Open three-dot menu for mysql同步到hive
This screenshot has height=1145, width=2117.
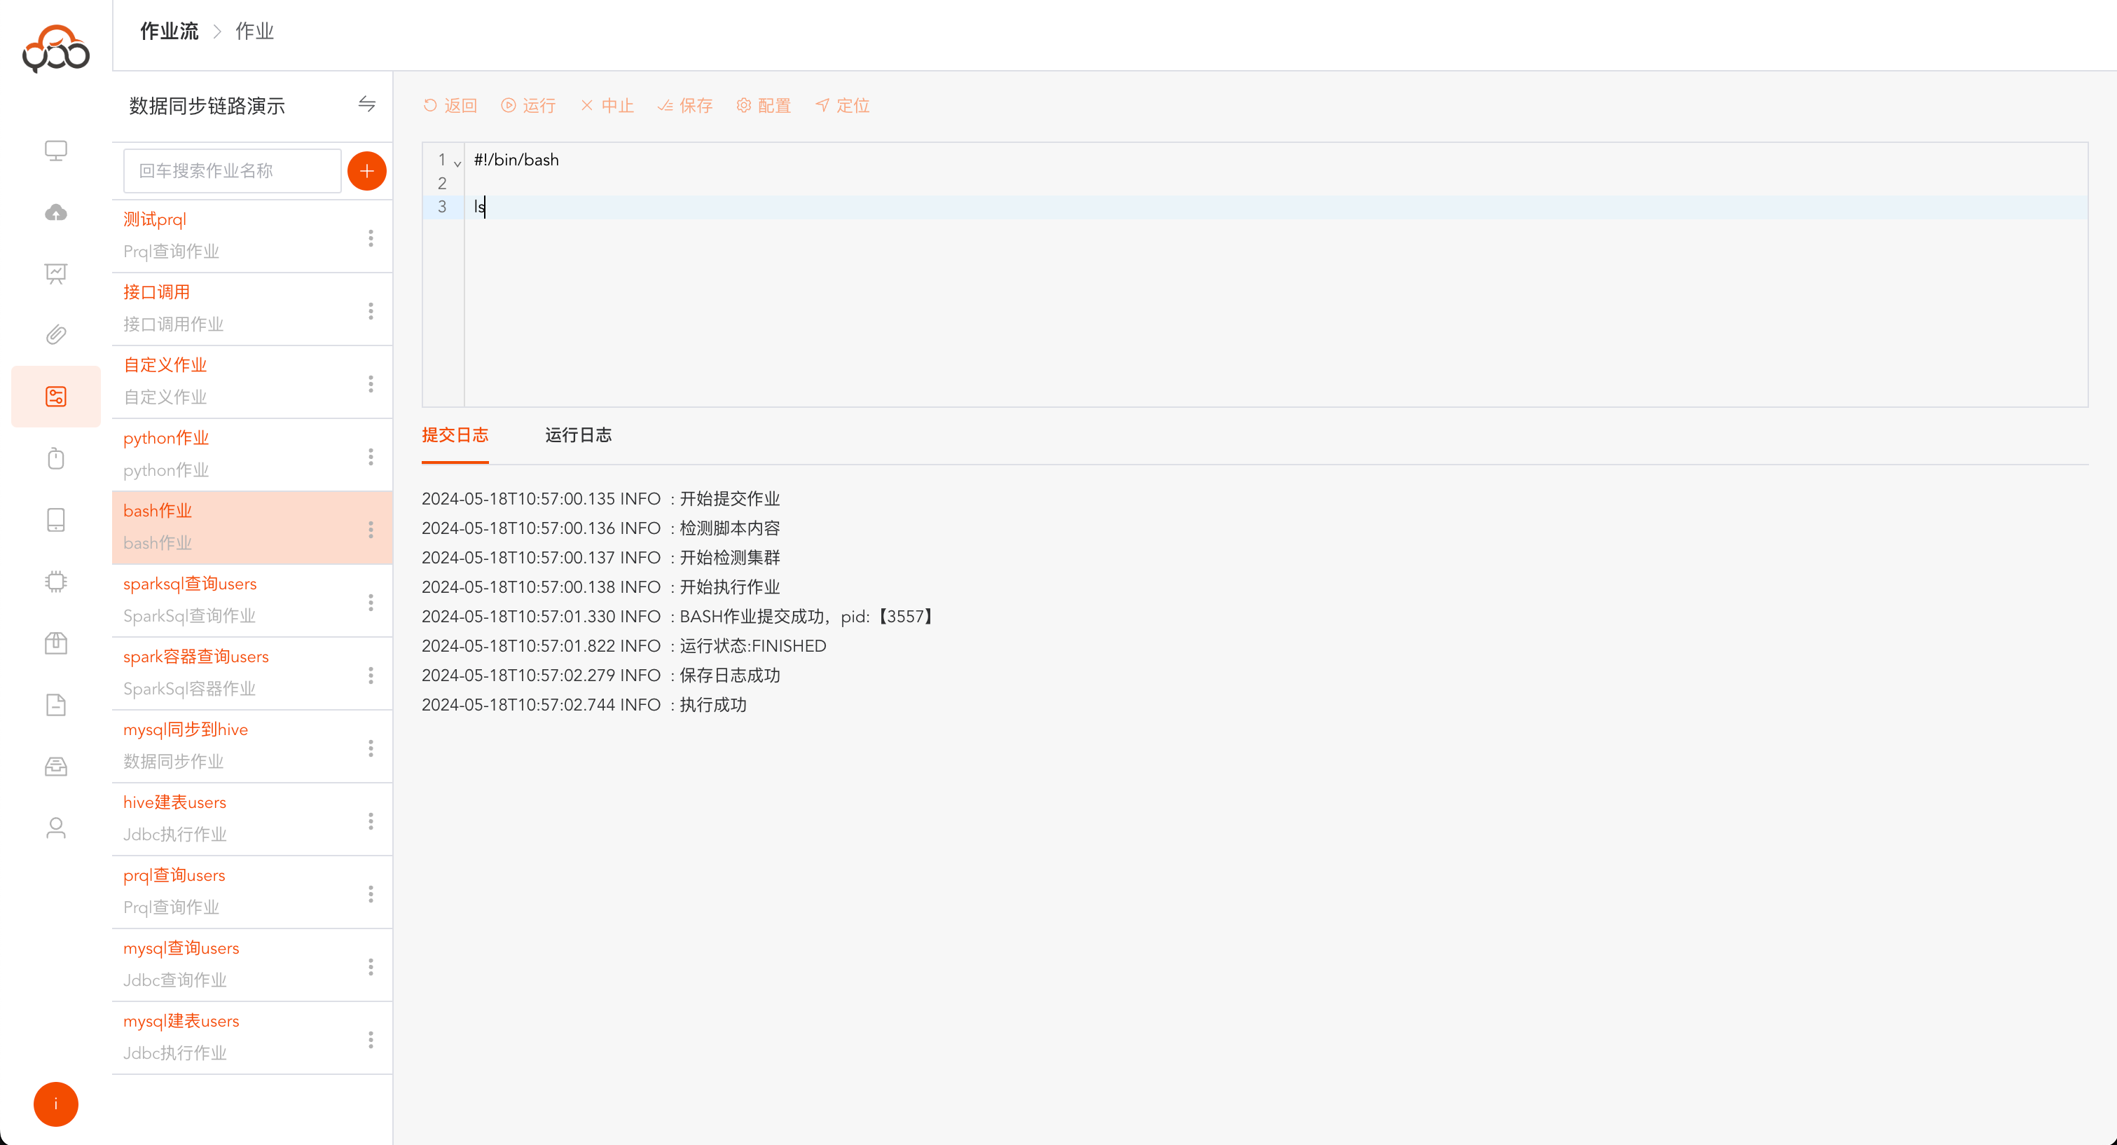(x=371, y=748)
